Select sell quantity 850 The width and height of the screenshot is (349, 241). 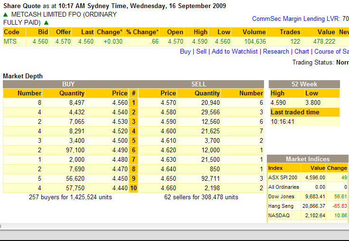[x=215, y=169]
